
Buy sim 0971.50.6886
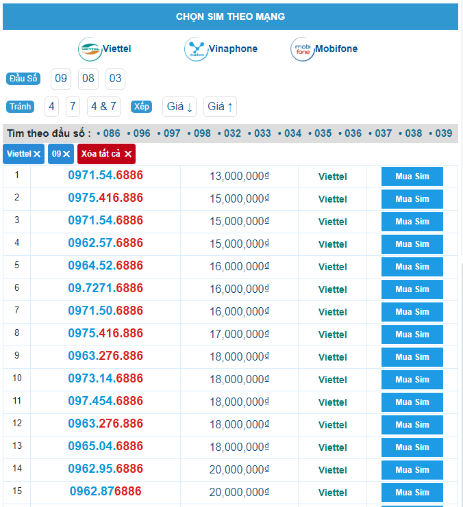412,312
